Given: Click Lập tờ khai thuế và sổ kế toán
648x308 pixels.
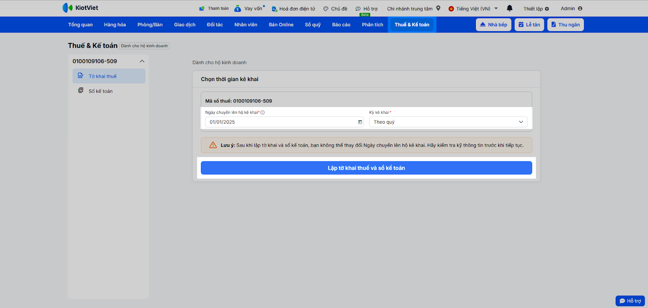Looking at the screenshot, I should [x=367, y=168].
